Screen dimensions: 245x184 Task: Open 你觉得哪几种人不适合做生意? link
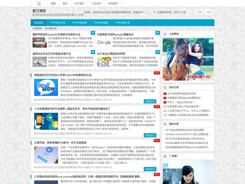tap(183, 107)
